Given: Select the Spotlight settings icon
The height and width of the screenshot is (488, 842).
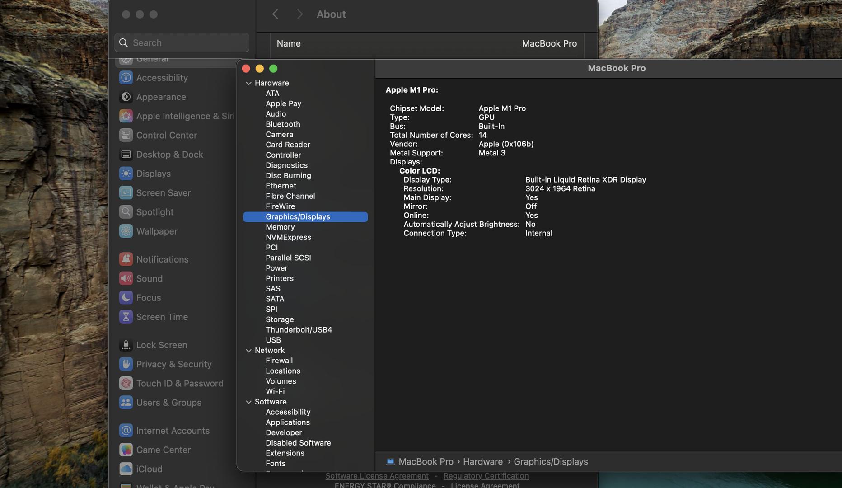Looking at the screenshot, I should 126,212.
